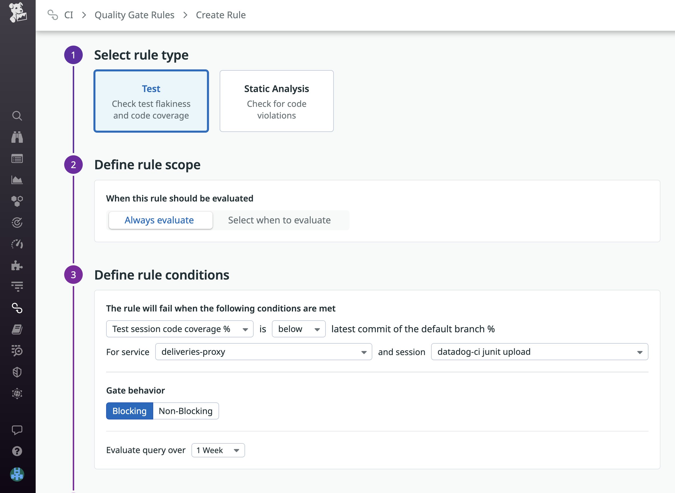Open the below comparison dropdown
This screenshot has width=675, height=493.
[298, 329]
